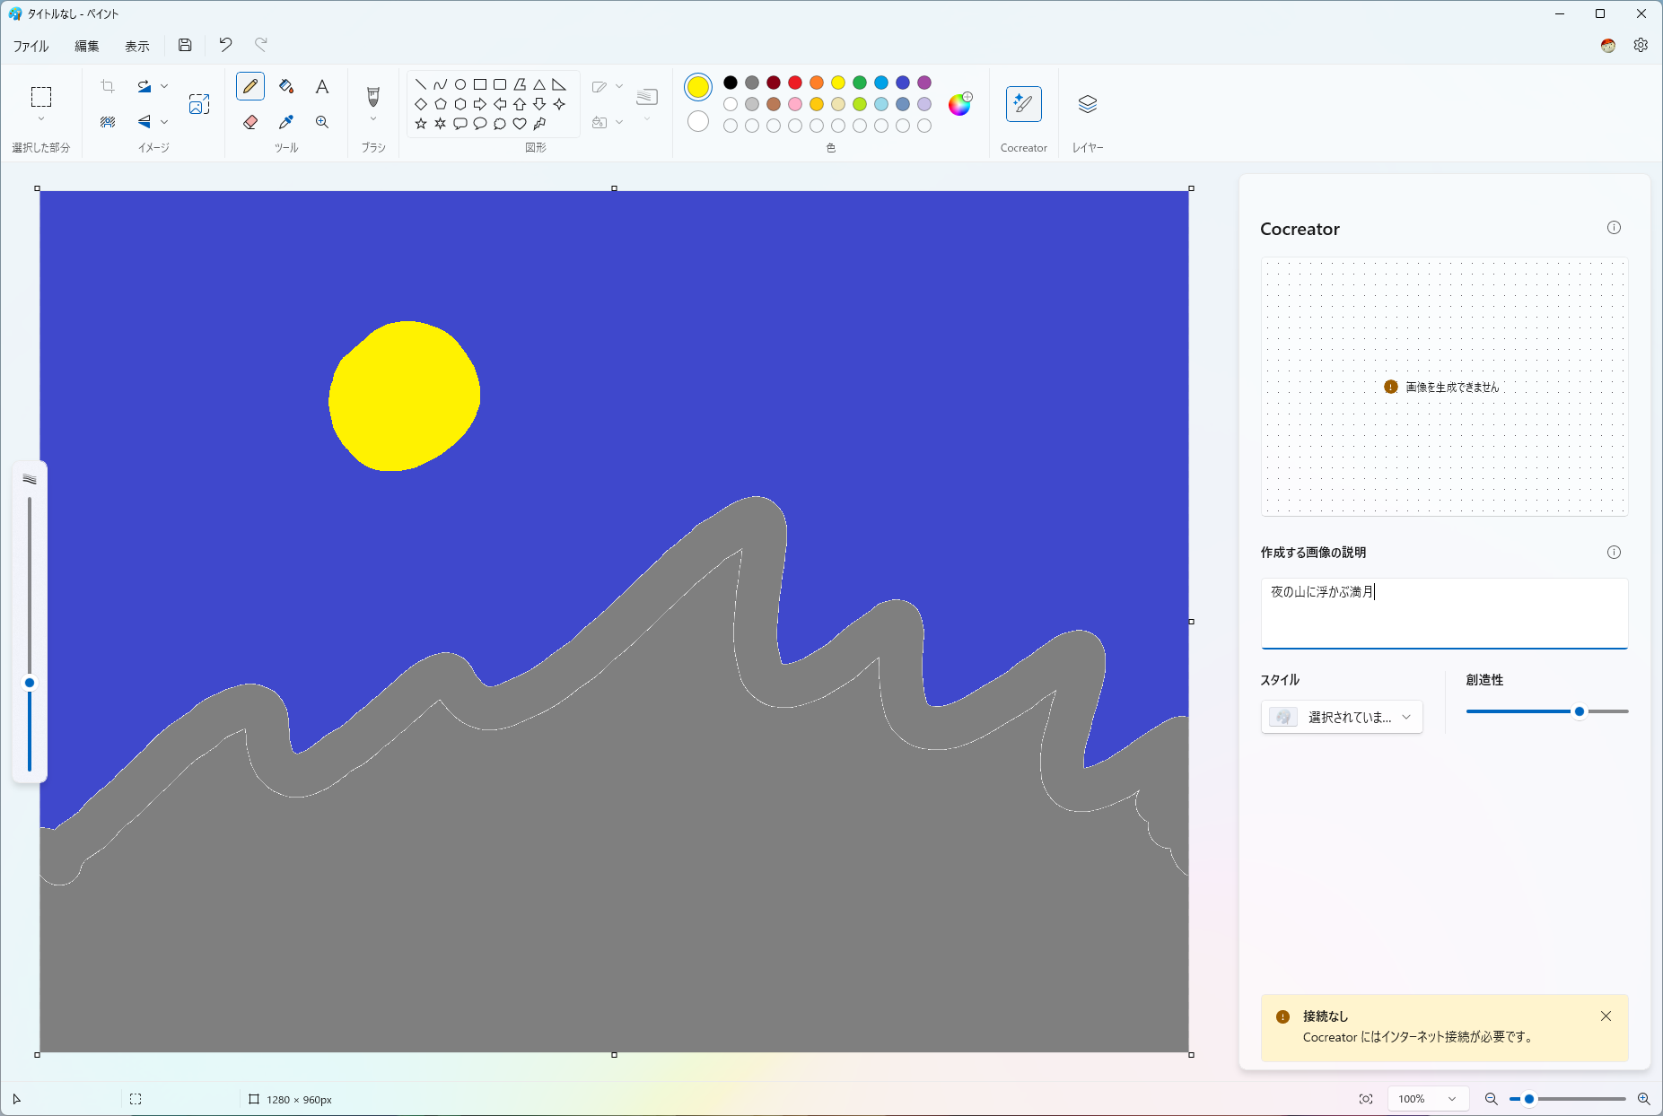Choose the Oval shape

tap(460, 84)
